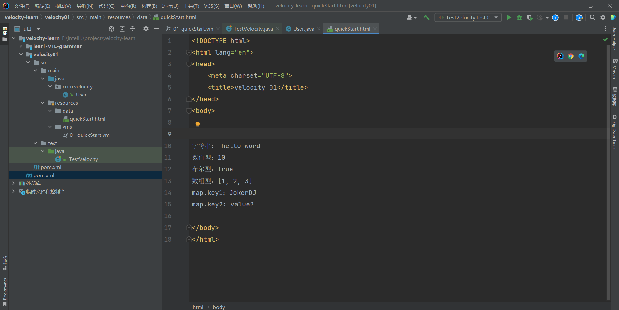Select opened file target icon in project panel
The width and height of the screenshot is (619, 310).
pos(112,29)
